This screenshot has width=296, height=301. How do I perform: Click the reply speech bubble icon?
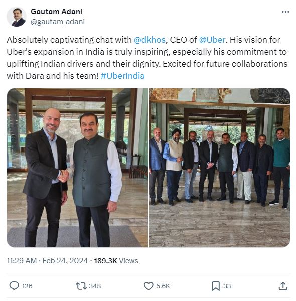(14, 286)
